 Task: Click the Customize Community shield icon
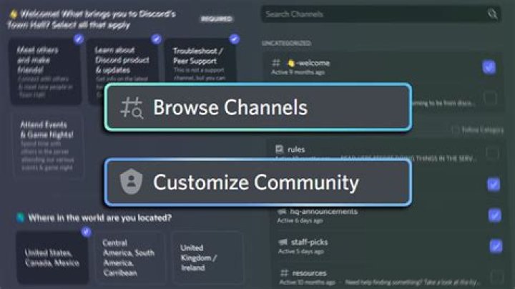(x=132, y=182)
